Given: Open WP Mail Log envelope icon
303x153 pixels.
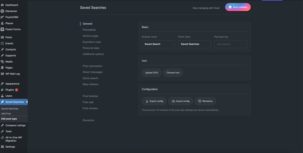Looking at the screenshot, I should pos(2,74).
